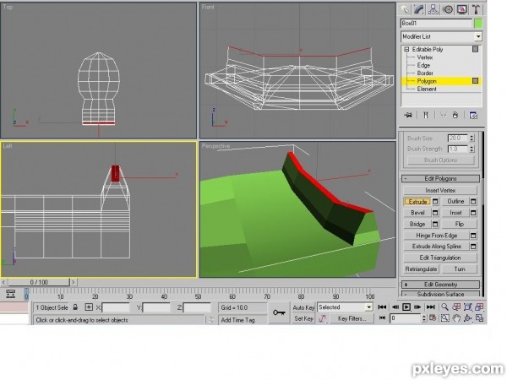Step to the previous frame
Screen dimensions: 507x380
[x=395, y=307]
